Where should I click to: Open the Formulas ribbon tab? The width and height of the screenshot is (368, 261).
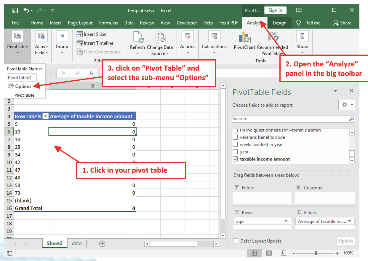108,23
